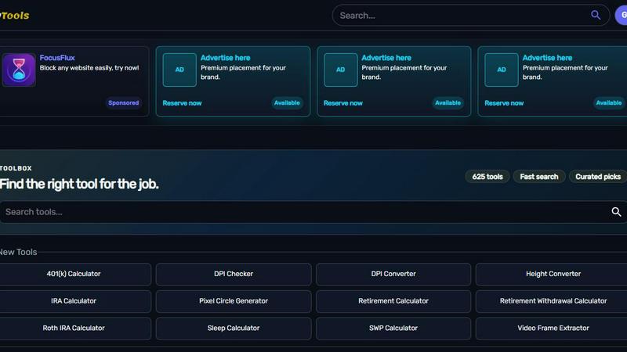
Task: Open the Roth IRA Calculator tool
Action: (x=74, y=329)
